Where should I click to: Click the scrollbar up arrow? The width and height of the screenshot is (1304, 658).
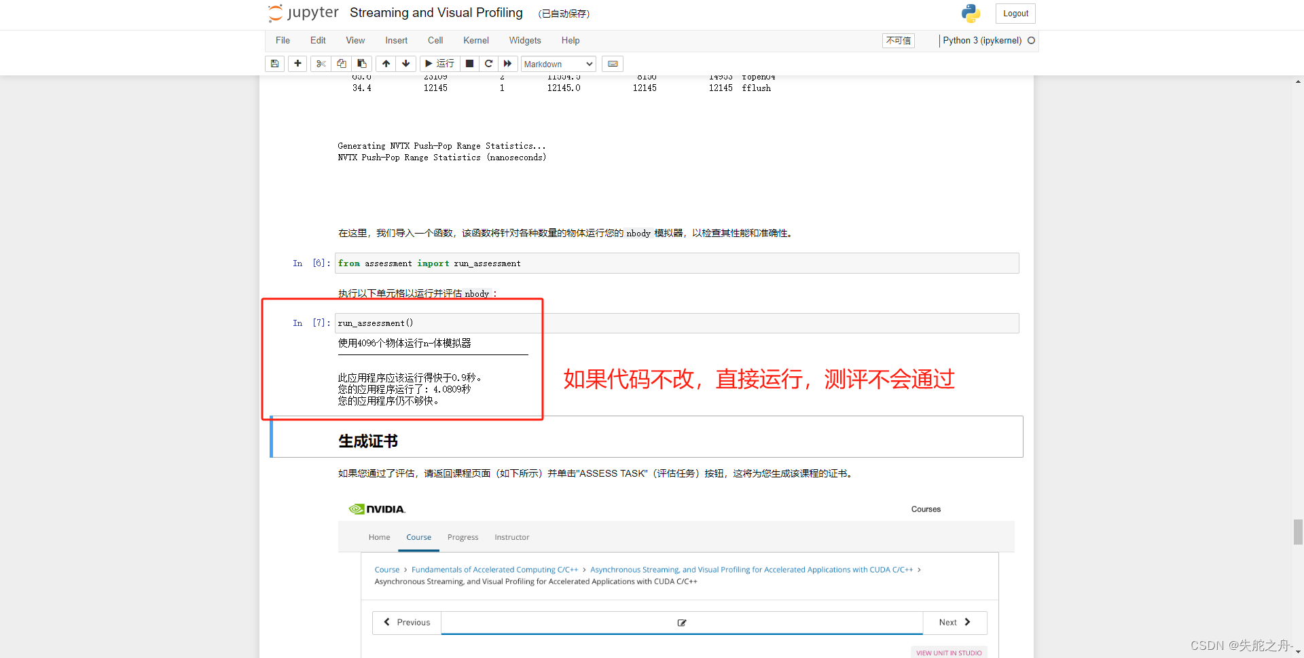[x=1298, y=81]
